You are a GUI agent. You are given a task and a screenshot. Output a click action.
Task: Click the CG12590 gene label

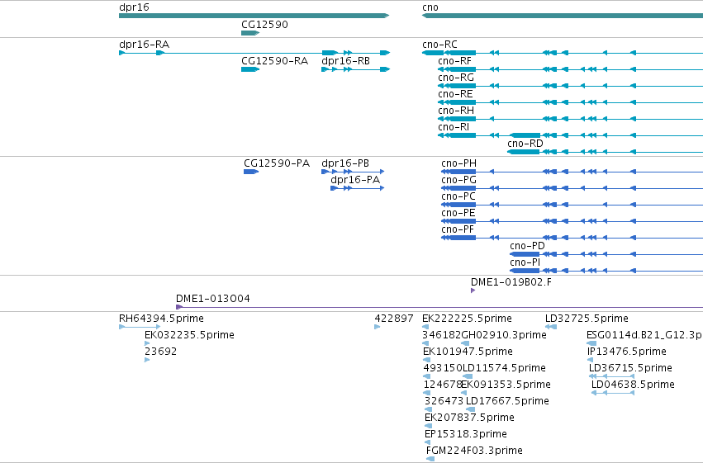pyautogui.click(x=264, y=24)
